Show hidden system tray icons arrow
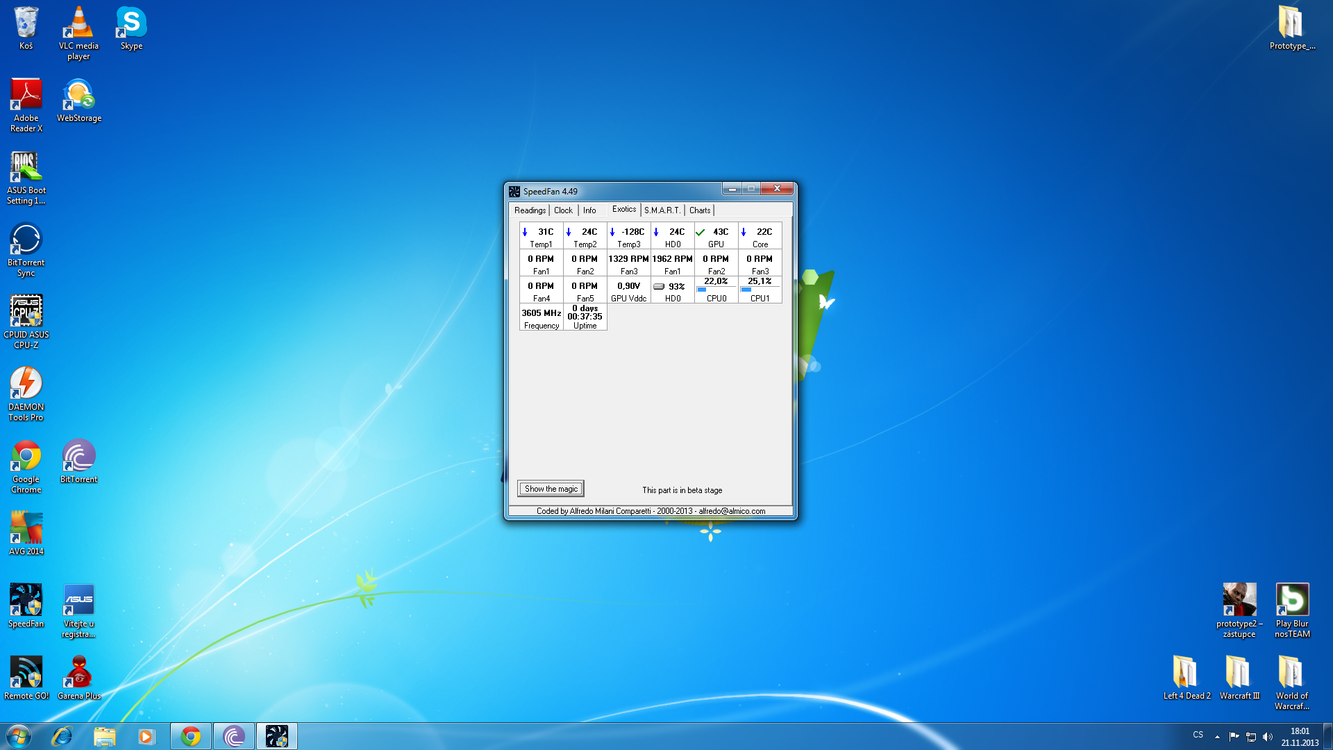The image size is (1333, 750). coord(1217,737)
